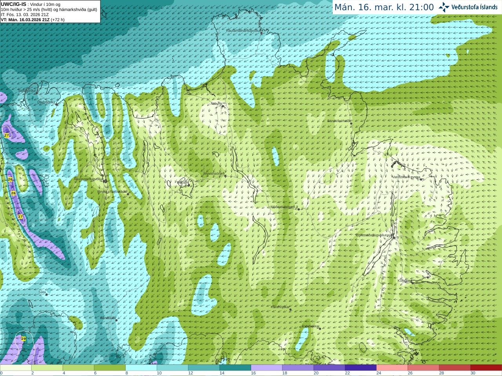Click the UWC/IG-IS Vindur í 10m title line
The height and width of the screenshot is (376, 502).
point(31,4)
